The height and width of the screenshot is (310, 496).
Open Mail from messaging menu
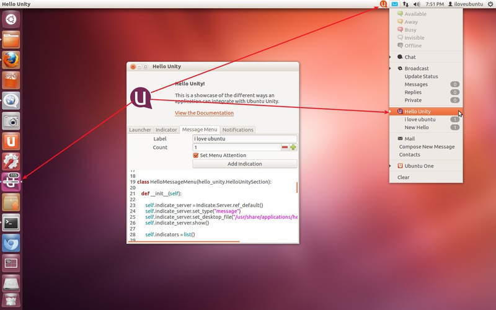point(426,138)
